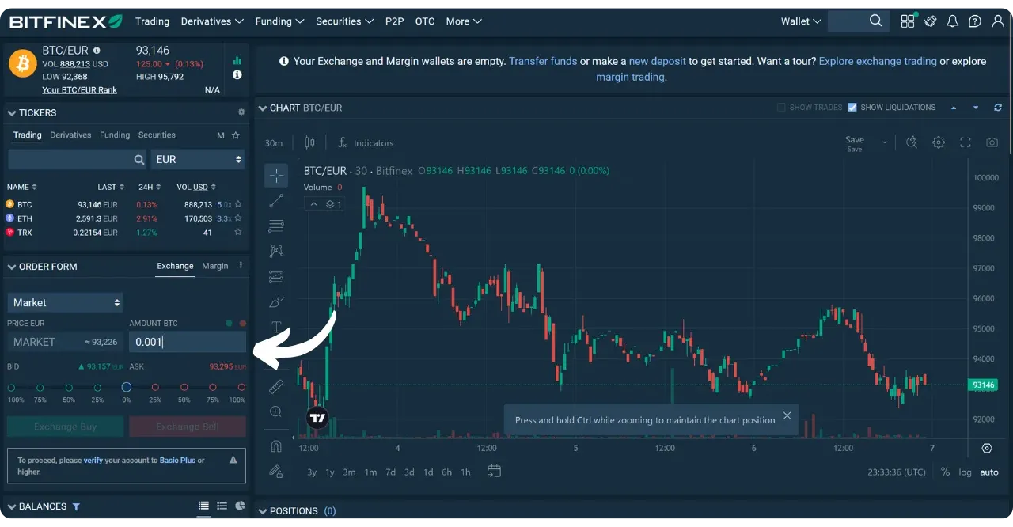This screenshot has width=1013, height=527.
Task: Open the Wallet dropdown menu
Action: point(799,21)
